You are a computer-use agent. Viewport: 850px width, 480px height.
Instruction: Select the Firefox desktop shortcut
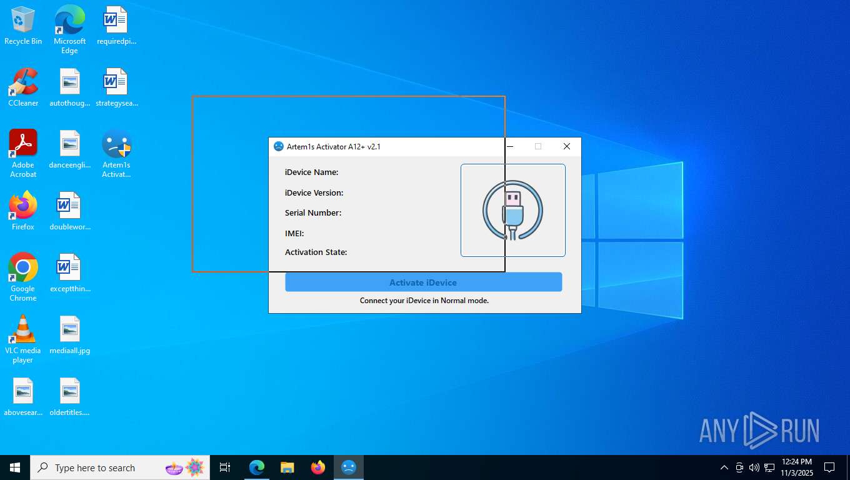coord(23,211)
